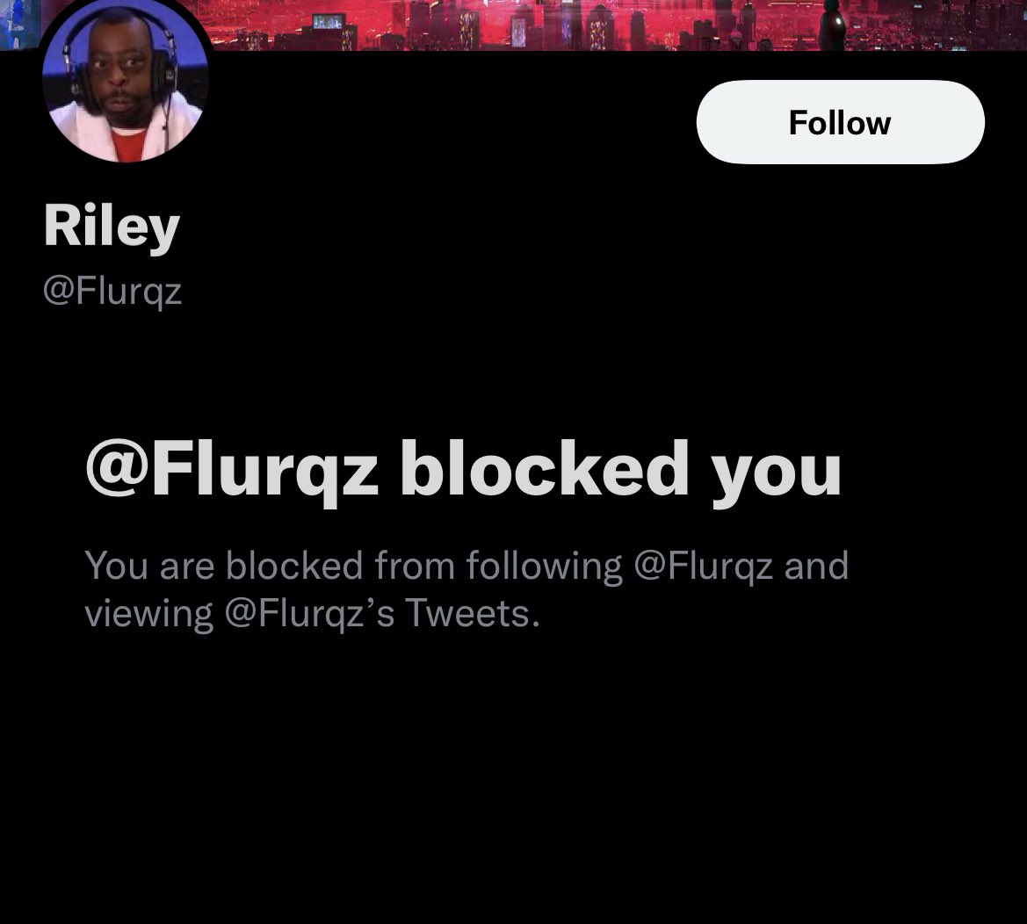Click the dark silhouette figure in banner

833,25
